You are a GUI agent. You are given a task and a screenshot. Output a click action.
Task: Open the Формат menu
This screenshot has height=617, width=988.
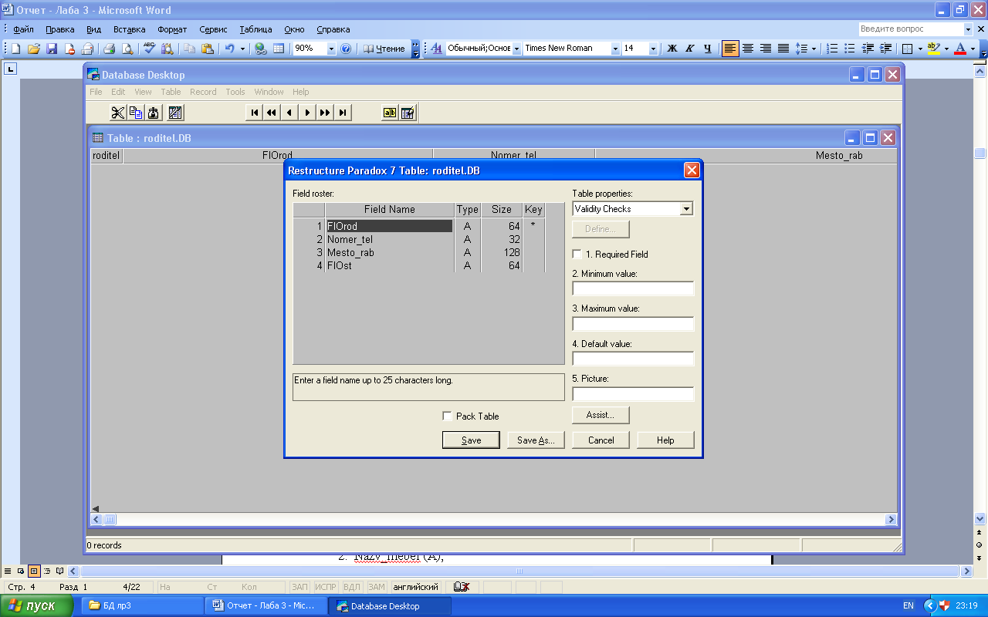(x=172, y=29)
